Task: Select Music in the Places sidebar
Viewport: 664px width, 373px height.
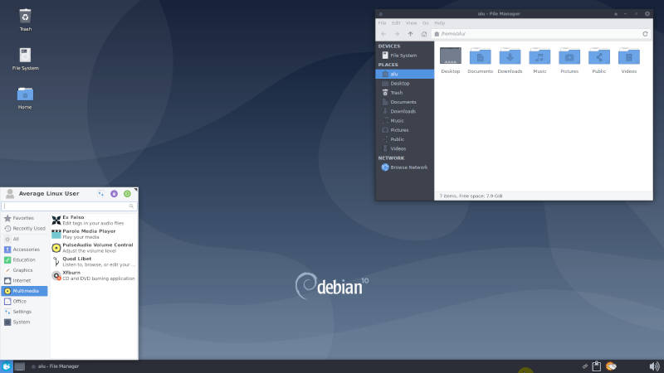Action: [404, 120]
